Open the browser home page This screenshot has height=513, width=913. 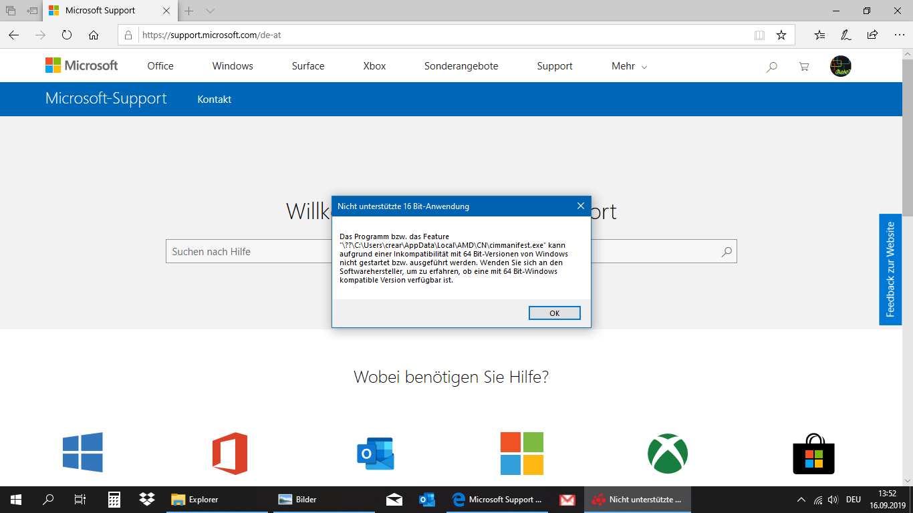[94, 35]
